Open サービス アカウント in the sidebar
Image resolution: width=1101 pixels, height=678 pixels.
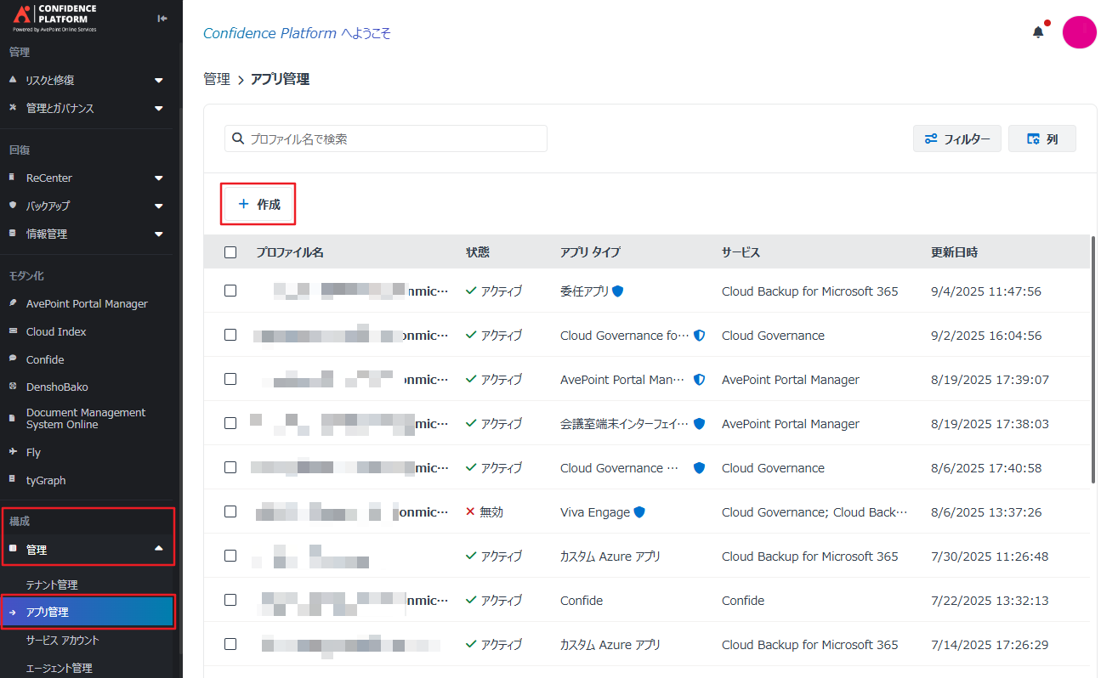pyautogui.click(x=63, y=640)
